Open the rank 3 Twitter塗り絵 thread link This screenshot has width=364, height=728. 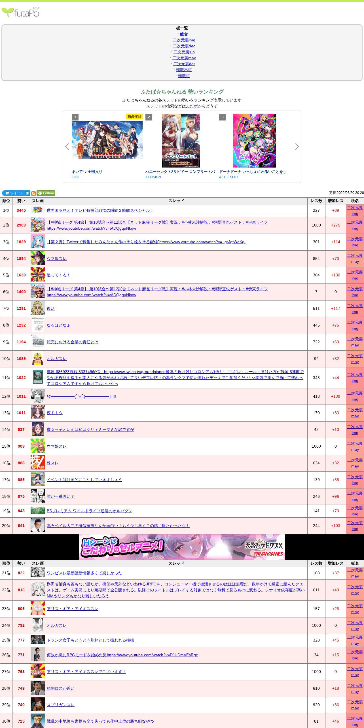pyautogui.click(x=146, y=242)
